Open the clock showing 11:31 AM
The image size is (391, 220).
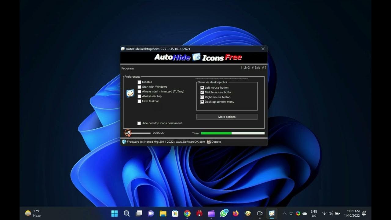(352, 213)
